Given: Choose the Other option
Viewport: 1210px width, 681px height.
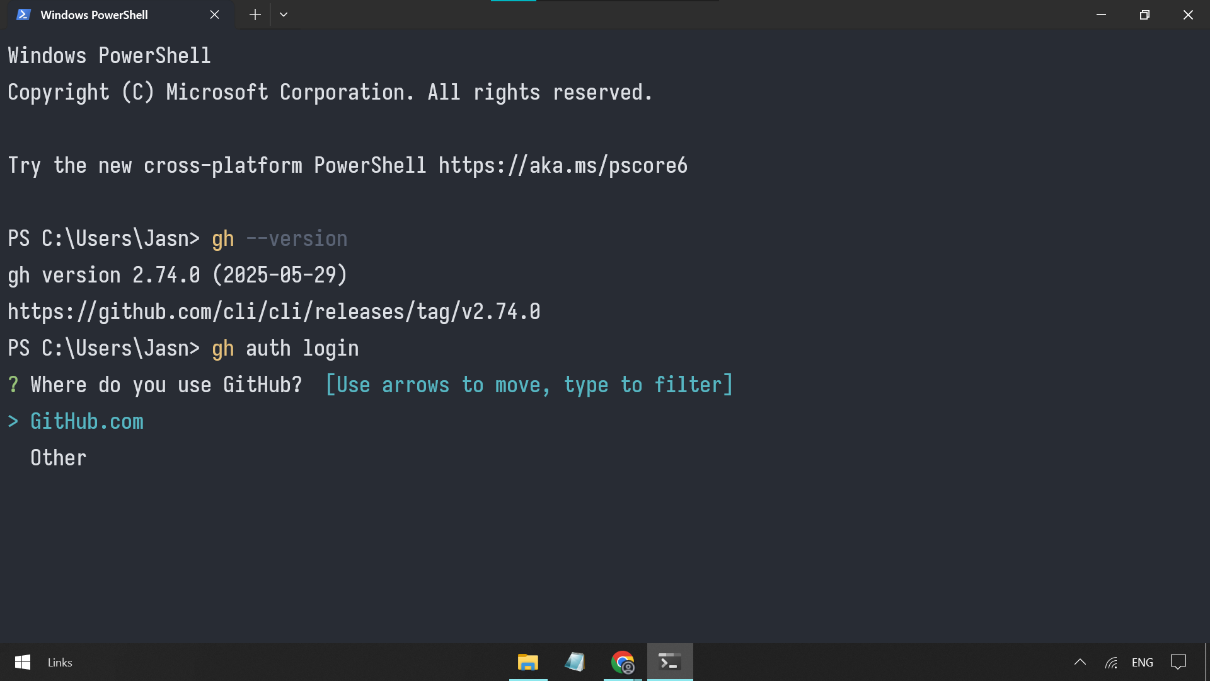Looking at the screenshot, I should click(58, 458).
